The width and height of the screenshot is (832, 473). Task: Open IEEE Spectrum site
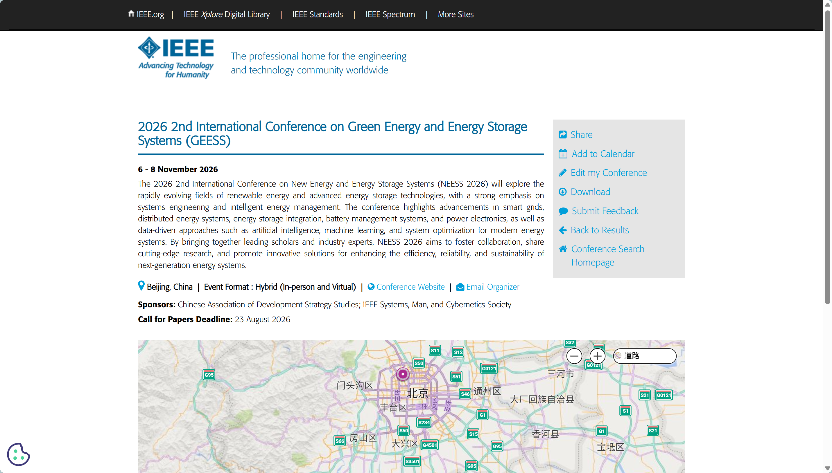point(390,14)
